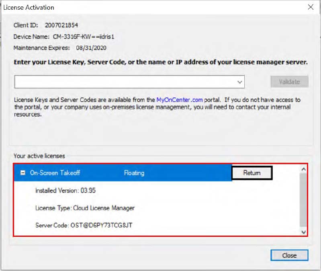Click the active licenses scrollbar track
Viewport: 321px width, 271px height.
click(303, 201)
